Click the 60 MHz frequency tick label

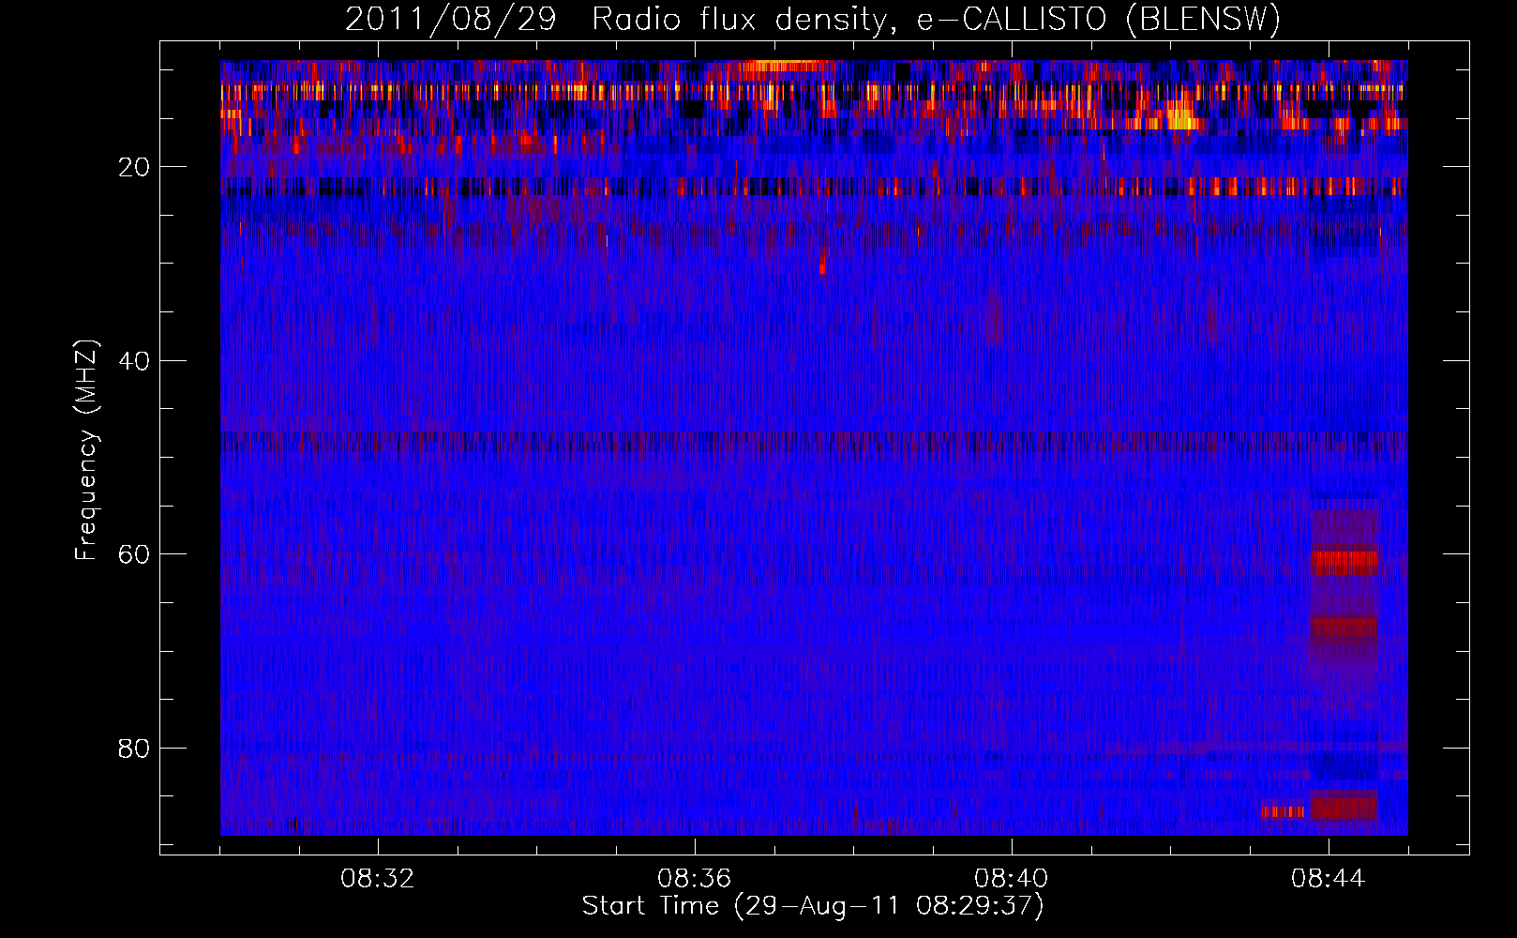click(x=135, y=554)
